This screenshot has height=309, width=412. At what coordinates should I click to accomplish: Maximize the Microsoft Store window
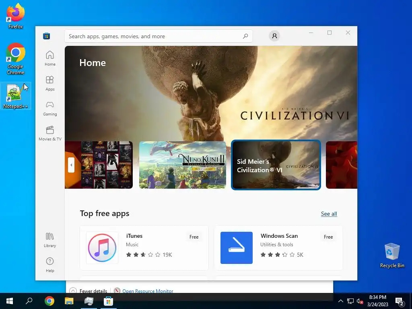coord(330,33)
